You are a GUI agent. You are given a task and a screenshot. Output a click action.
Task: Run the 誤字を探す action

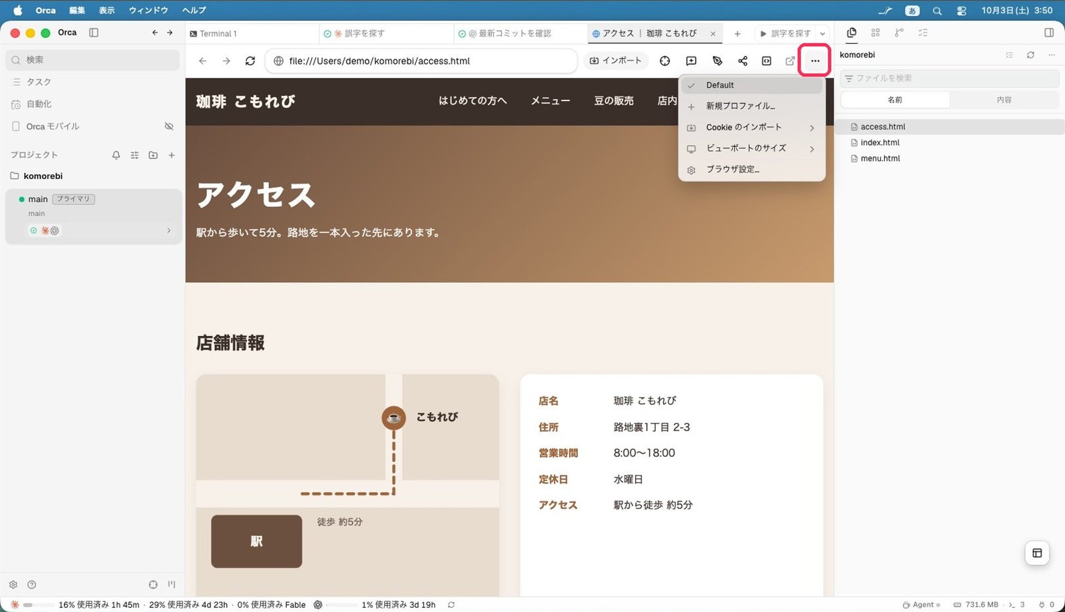coord(785,33)
